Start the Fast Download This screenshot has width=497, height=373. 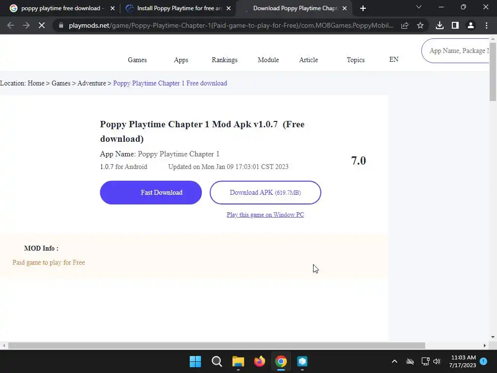151,192
